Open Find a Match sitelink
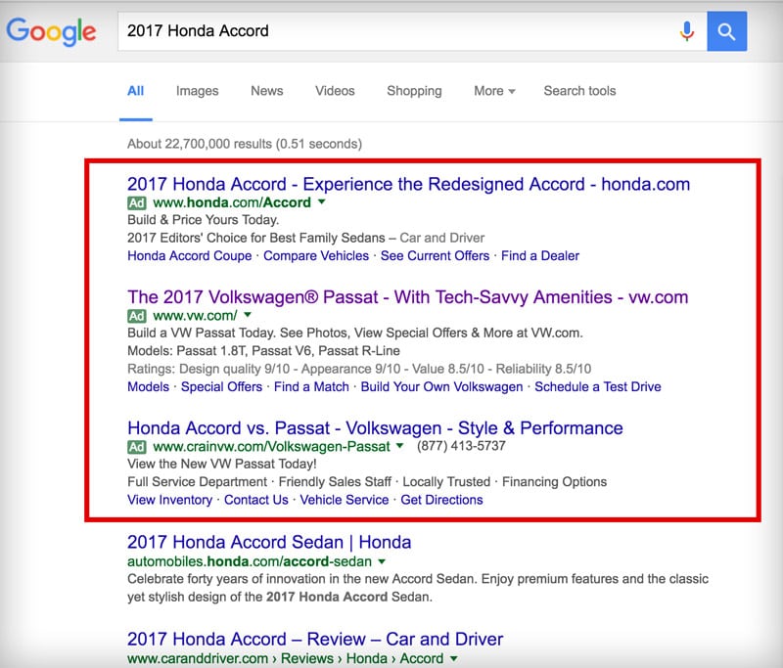 pyautogui.click(x=311, y=387)
